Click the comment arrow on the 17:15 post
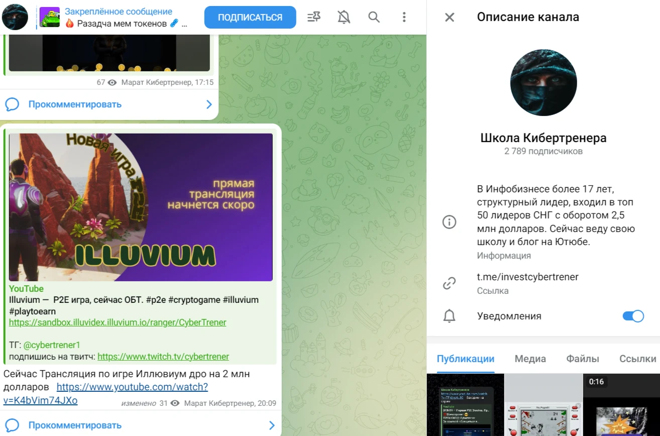The width and height of the screenshot is (660, 436). (x=209, y=104)
